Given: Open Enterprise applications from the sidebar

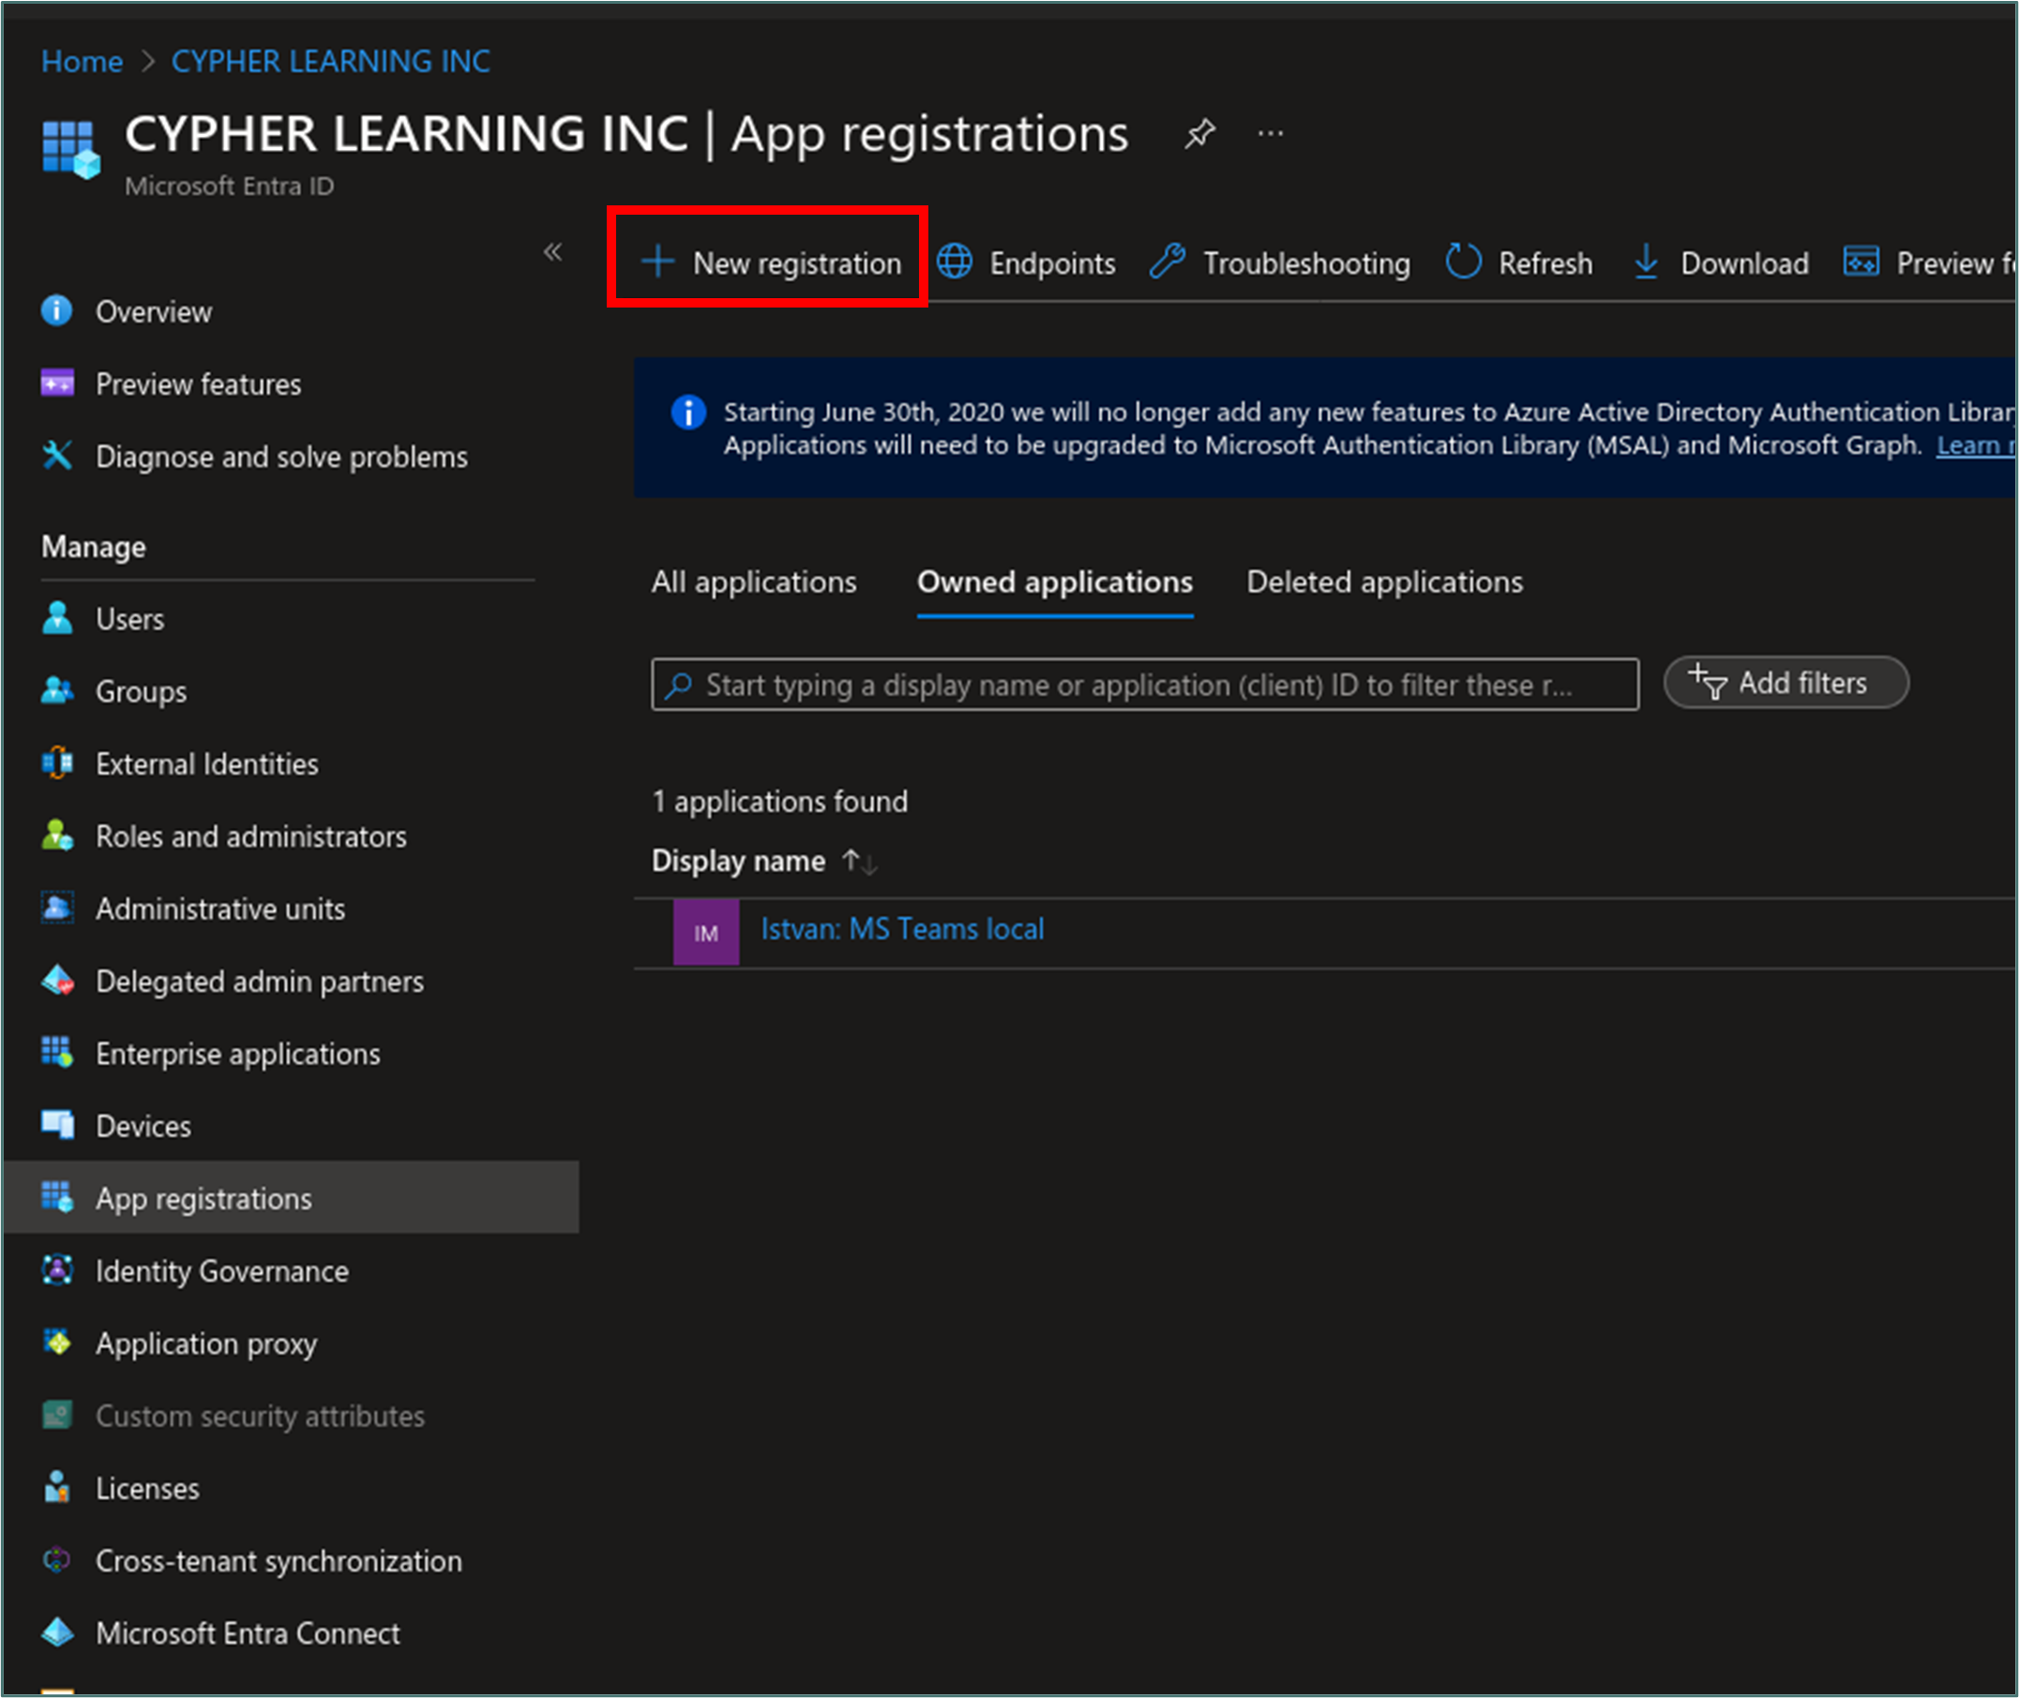Looking at the screenshot, I should [x=238, y=1054].
